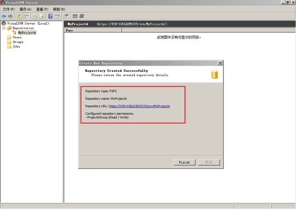Restore the VisualSVN Server window

tap(287, 3)
